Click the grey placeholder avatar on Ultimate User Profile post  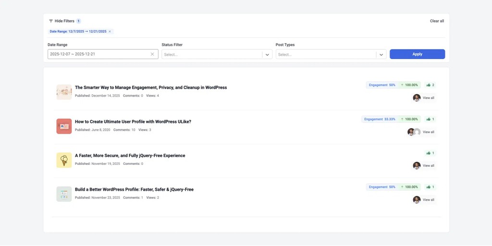[x=417, y=132]
